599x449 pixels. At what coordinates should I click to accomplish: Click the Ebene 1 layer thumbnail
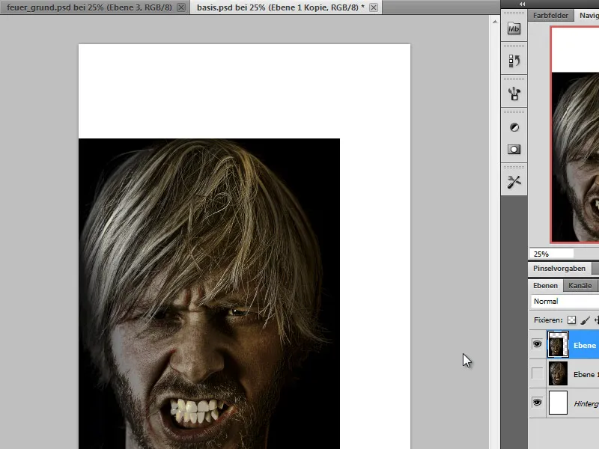(558, 373)
